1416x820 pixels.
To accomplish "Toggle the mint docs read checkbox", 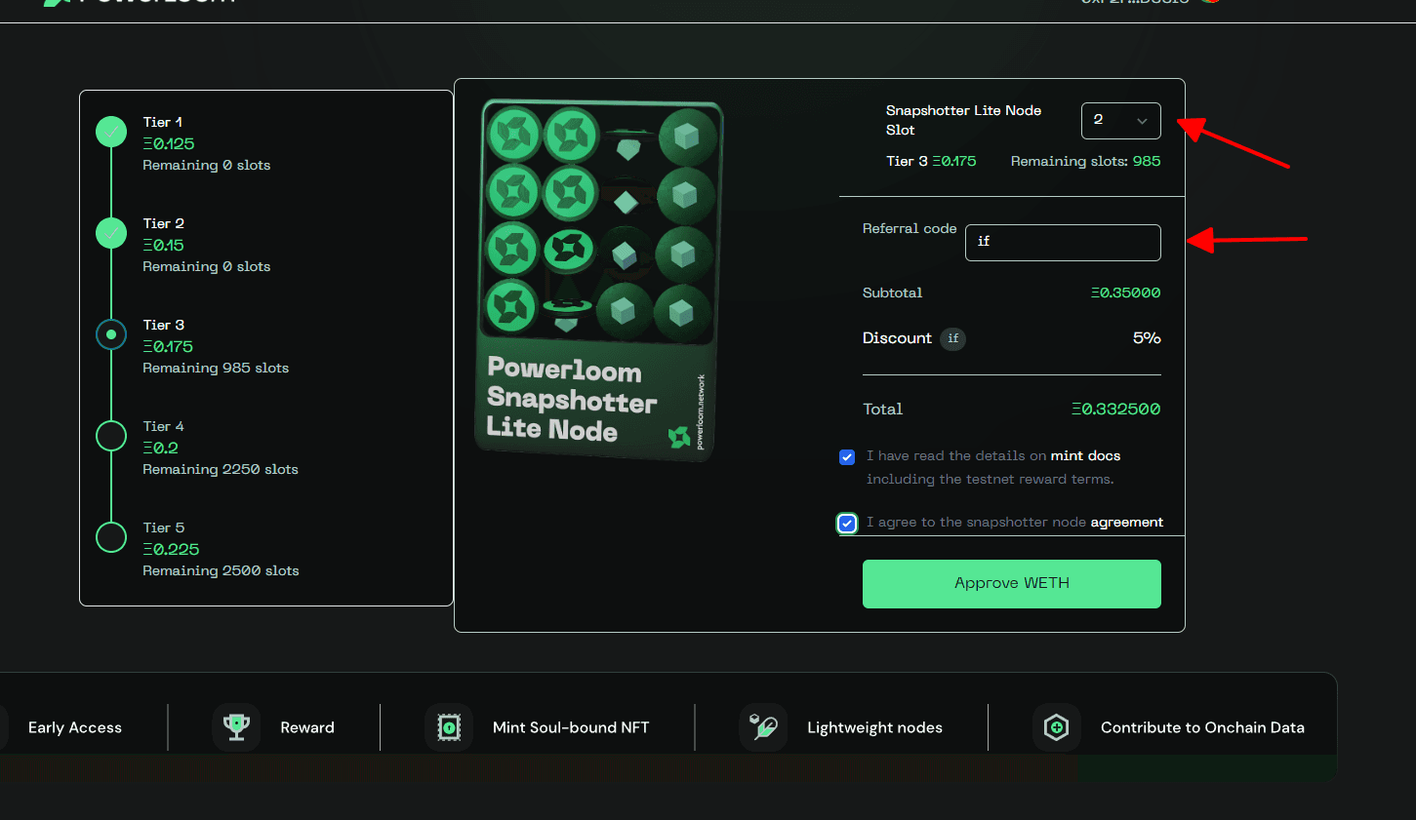I will tap(847, 457).
